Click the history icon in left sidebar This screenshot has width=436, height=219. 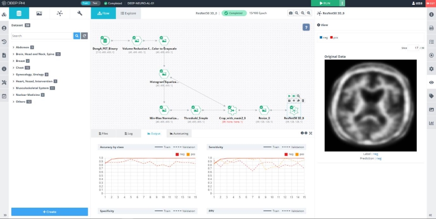click(4, 42)
